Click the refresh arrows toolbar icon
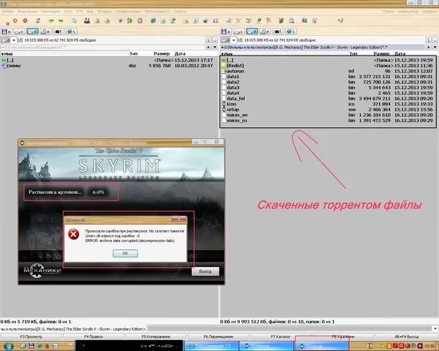 pos(38,20)
